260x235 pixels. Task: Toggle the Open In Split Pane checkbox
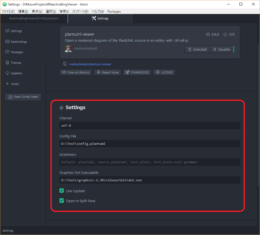62,201
